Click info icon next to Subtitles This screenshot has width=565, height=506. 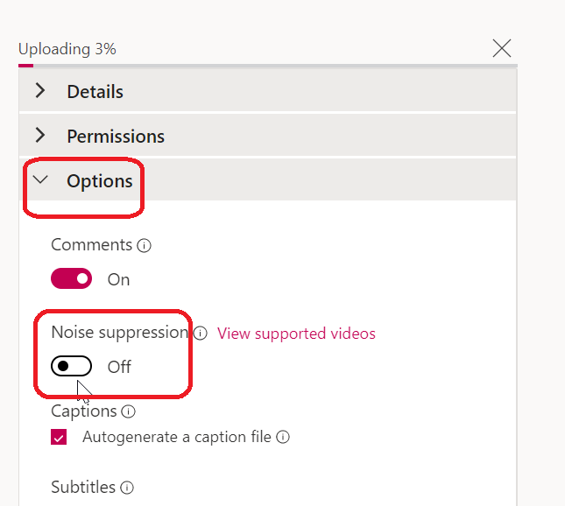(127, 488)
